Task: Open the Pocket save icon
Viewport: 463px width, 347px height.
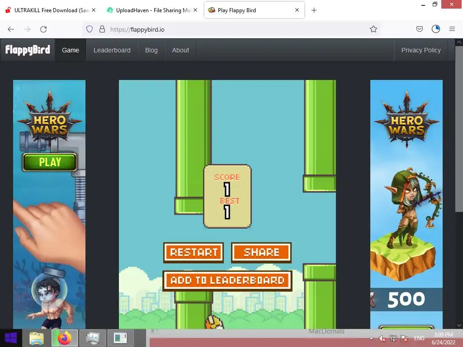Action: pyautogui.click(x=419, y=29)
